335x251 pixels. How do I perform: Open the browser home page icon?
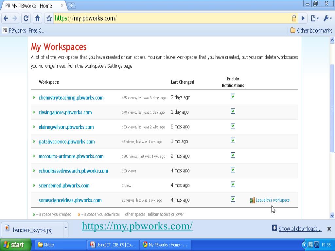[37, 18]
